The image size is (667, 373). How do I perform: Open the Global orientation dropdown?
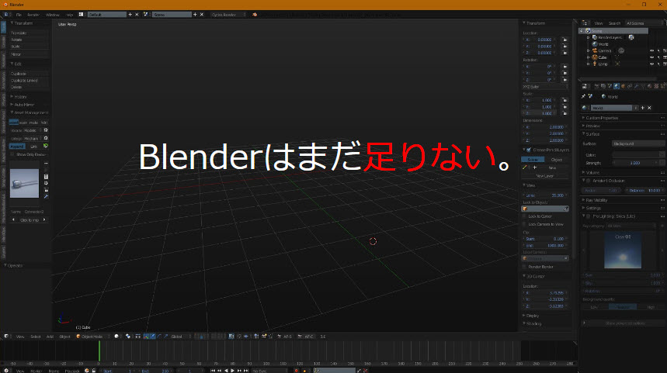click(180, 337)
